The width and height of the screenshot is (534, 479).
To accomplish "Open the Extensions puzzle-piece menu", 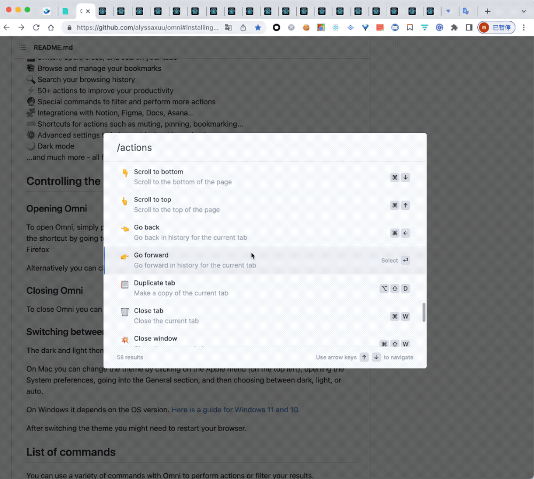I will coord(454,27).
